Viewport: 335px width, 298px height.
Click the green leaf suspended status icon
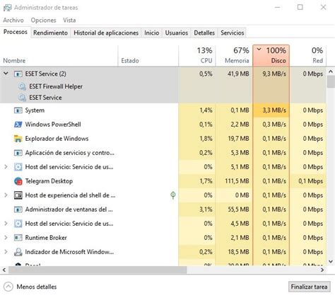[x=173, y=195]
